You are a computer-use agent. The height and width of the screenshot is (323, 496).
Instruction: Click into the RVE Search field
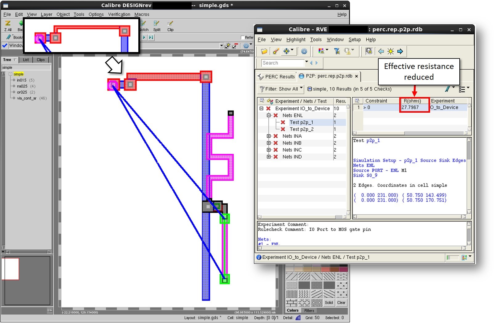coord(283,63)
